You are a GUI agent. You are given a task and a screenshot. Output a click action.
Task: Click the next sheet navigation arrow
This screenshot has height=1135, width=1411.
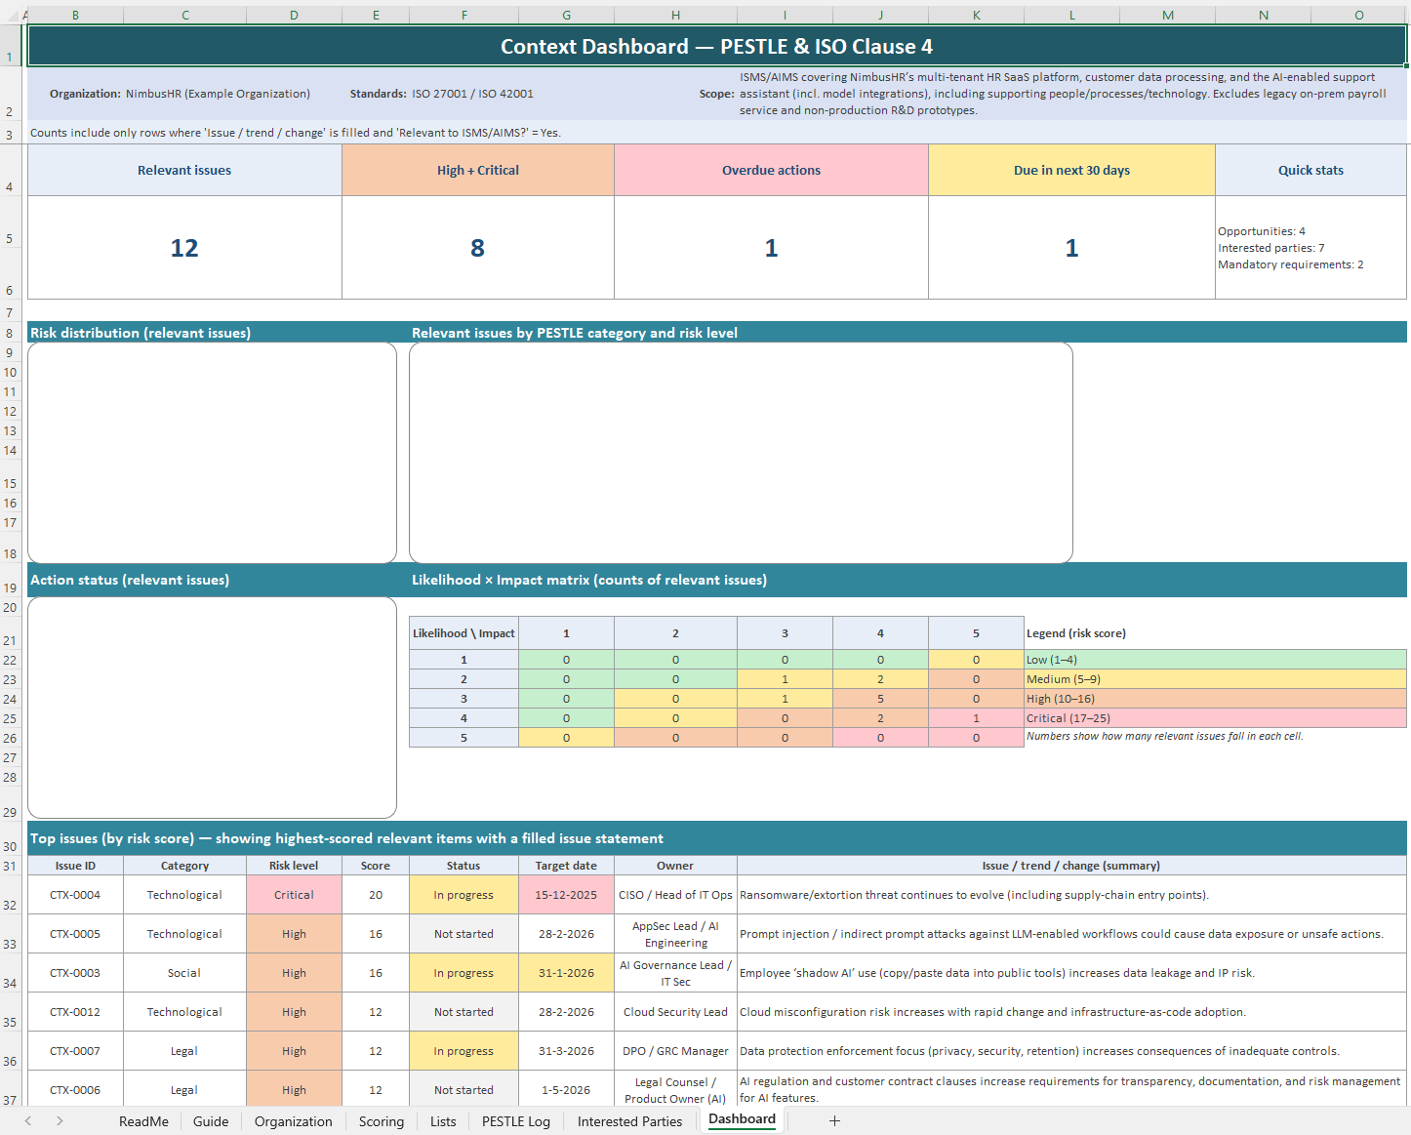[x=59, y=1120]
